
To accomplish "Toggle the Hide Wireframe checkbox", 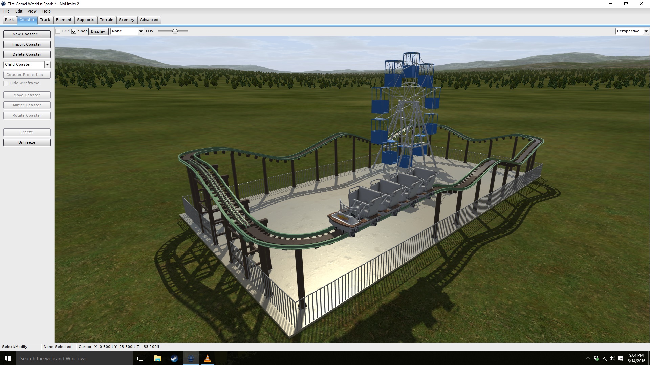I will click(6, 83).
